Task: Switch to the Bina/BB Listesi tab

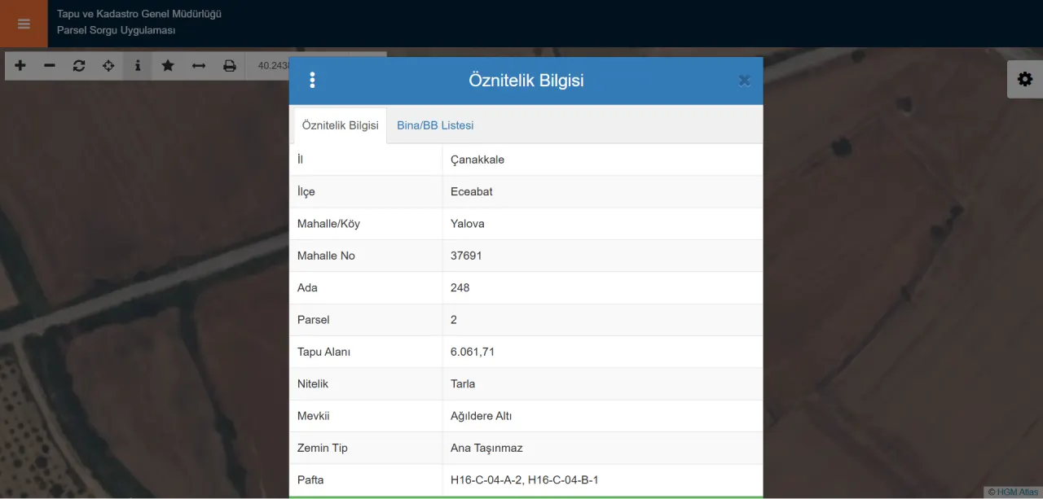Action: (x=435, y=125)
